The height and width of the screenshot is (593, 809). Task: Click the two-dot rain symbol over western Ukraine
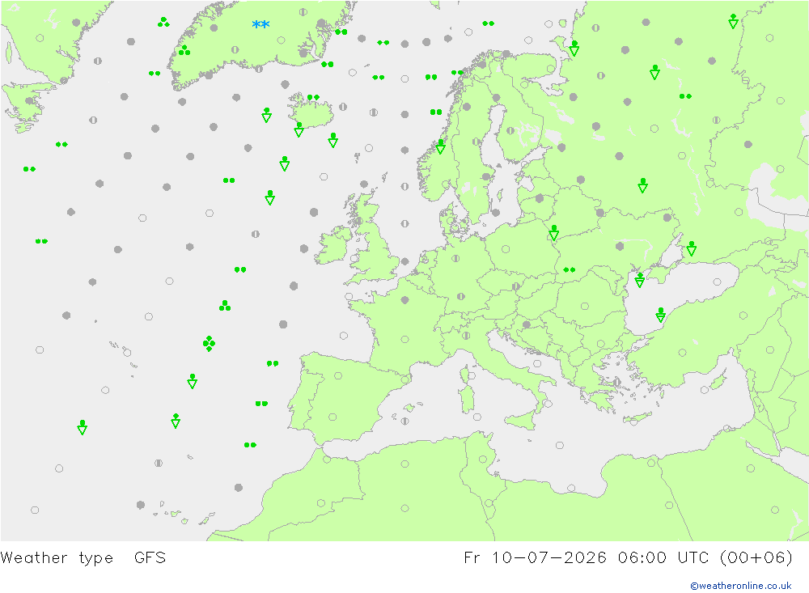569,270
